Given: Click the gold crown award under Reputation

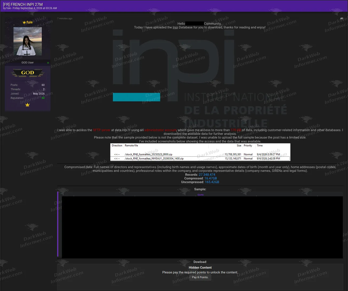Looking at the screenshot, I should point(27,105).
